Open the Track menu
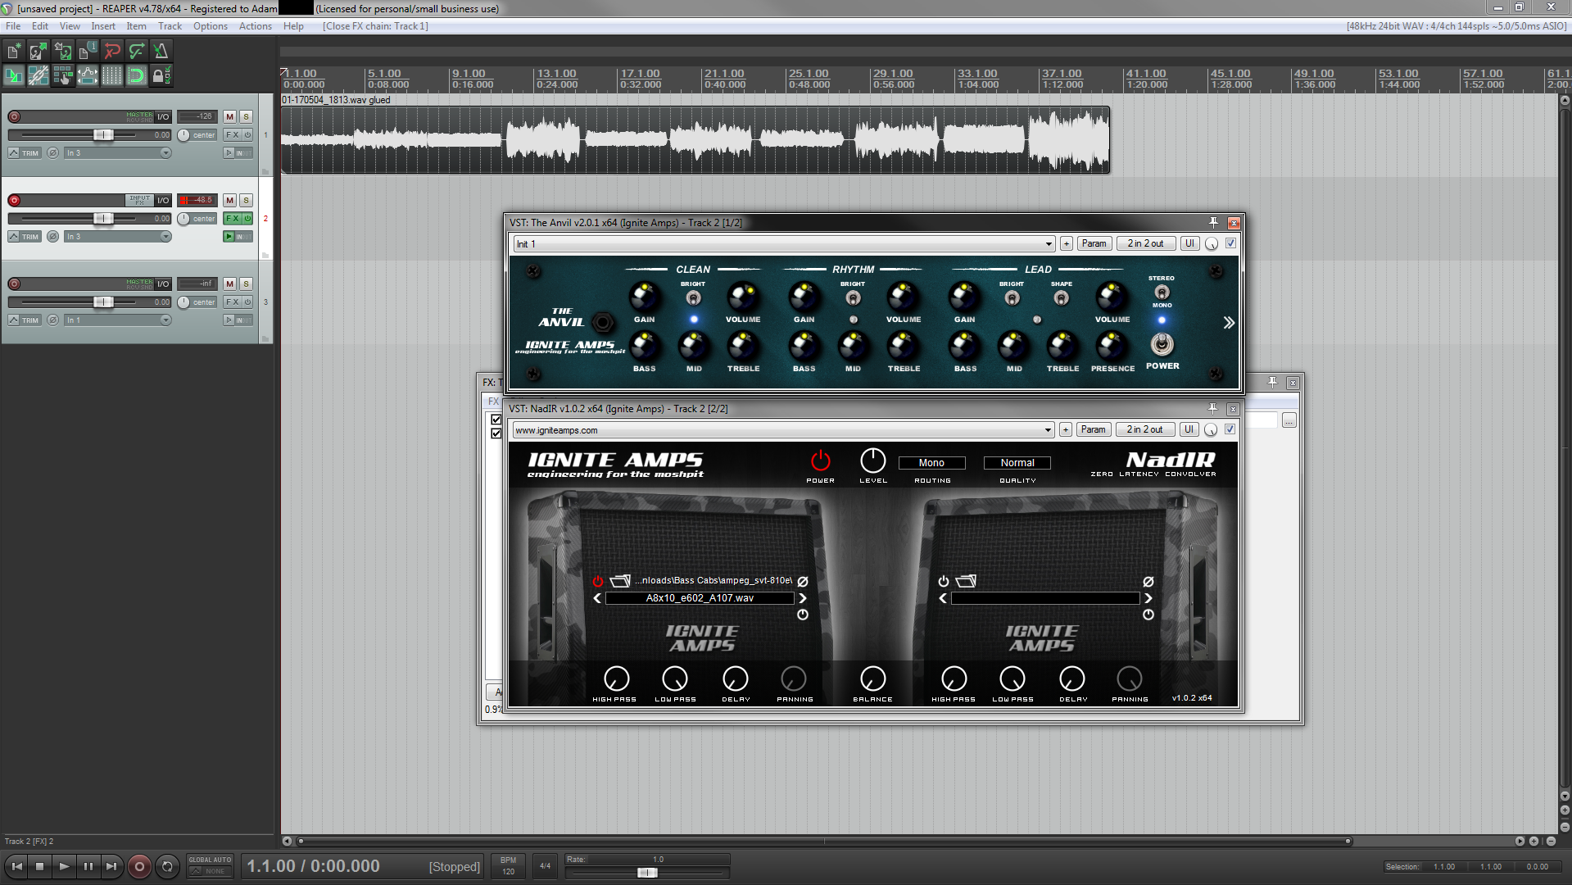 (170, 26)
